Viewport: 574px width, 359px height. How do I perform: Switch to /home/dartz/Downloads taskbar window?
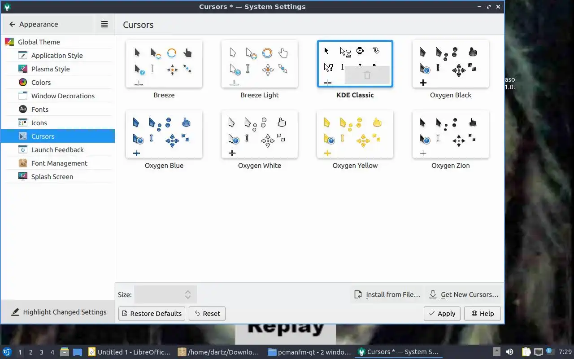click(x=219, y=352)
